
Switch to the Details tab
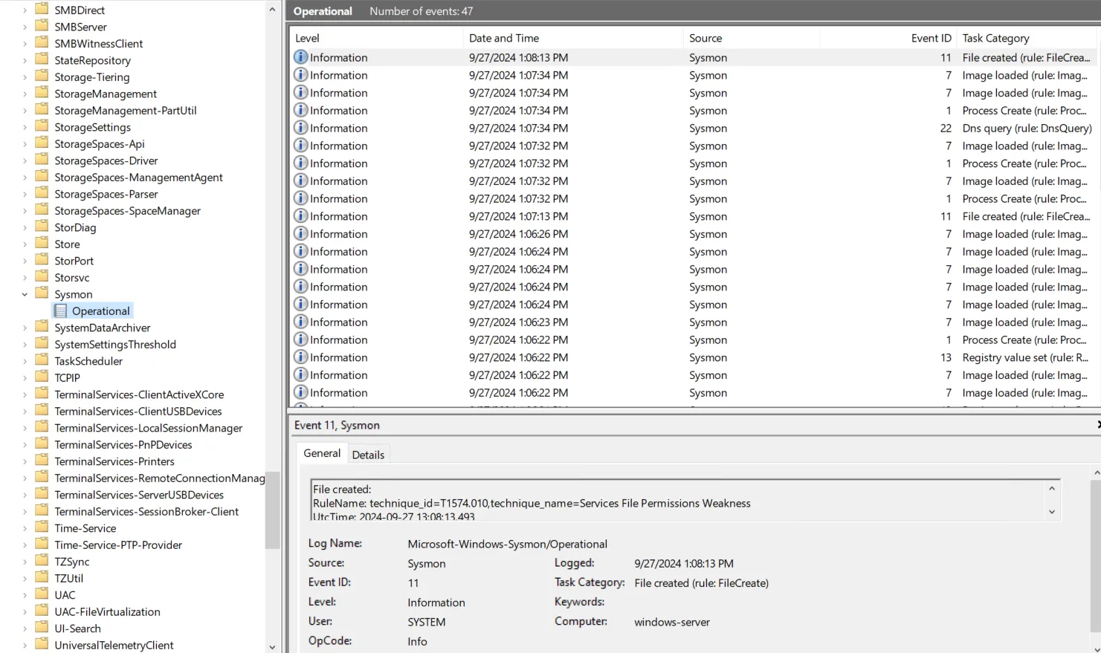click(369, 454)
